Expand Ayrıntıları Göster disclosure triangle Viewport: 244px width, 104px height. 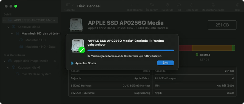tap(72, 63)
